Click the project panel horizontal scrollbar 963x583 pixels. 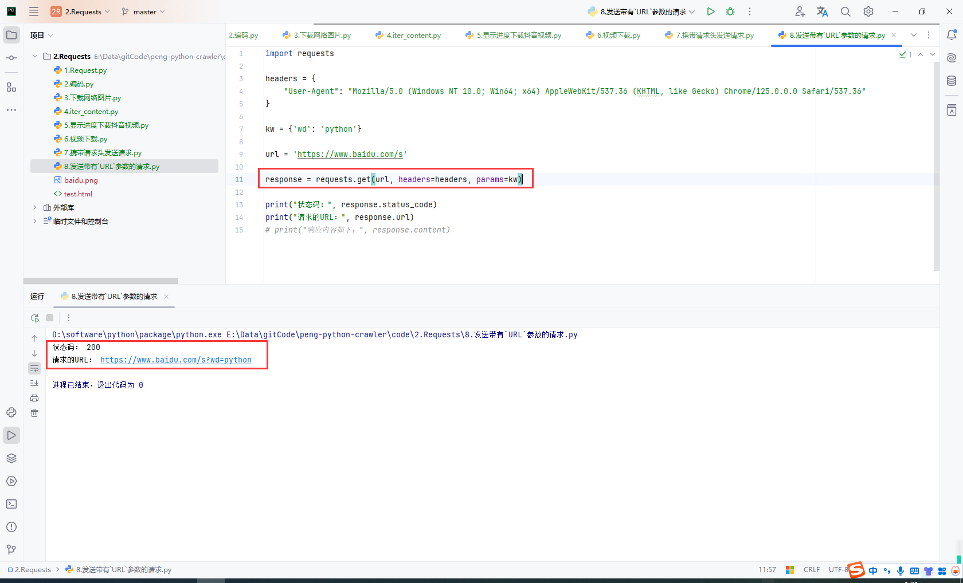pyautogui.click(x=100, y=281)
